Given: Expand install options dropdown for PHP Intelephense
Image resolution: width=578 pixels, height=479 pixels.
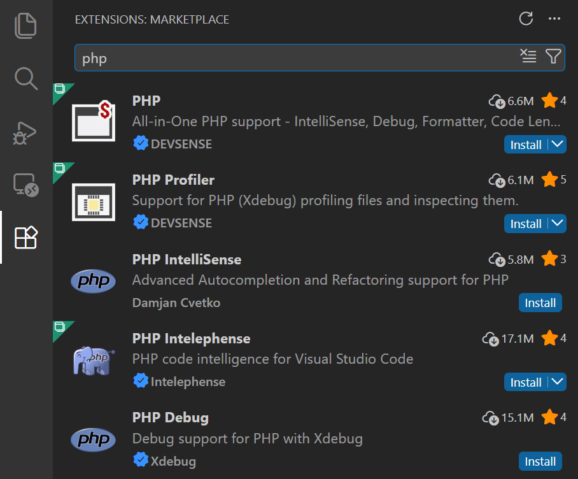Looking at the screenshot, I should (x=557, y=382).
